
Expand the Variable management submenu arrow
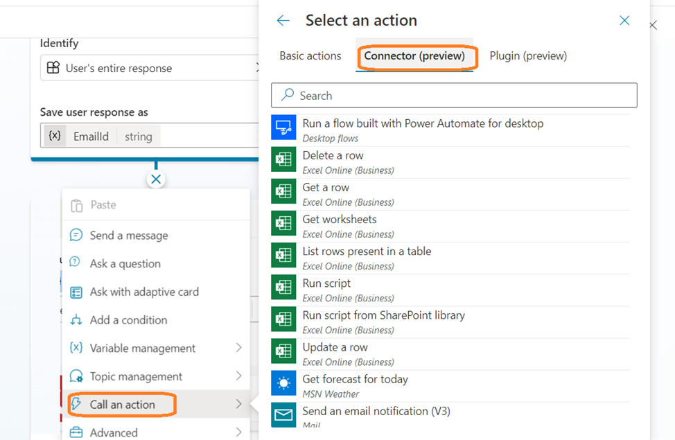[238, 348]
